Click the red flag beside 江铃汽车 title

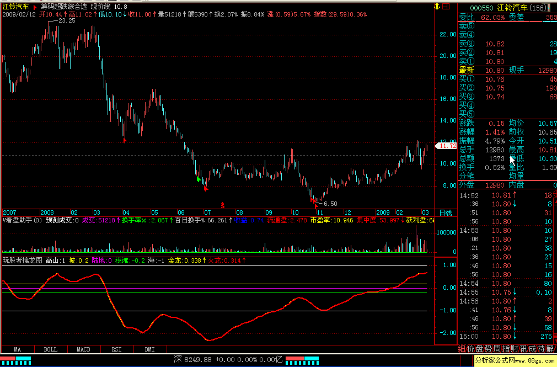click(35, 7)
